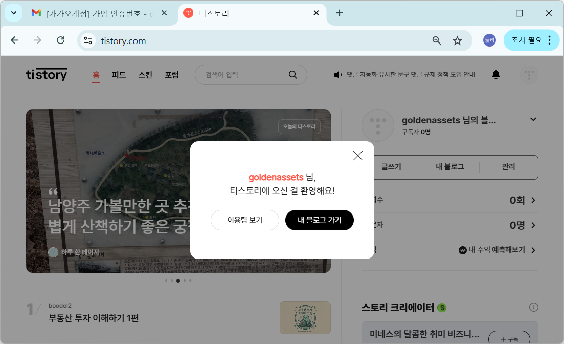The image size is (564, 344).
Task: Open the 오늘의 티스토리 badge
Action: pyautogui.click(x=299, y=126)
